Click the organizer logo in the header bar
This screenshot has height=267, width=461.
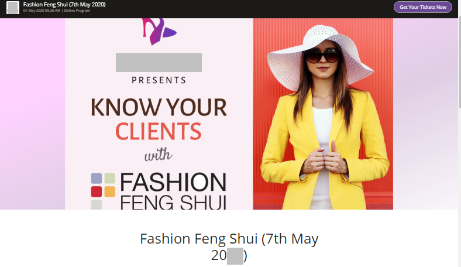[x=13, y=8]
